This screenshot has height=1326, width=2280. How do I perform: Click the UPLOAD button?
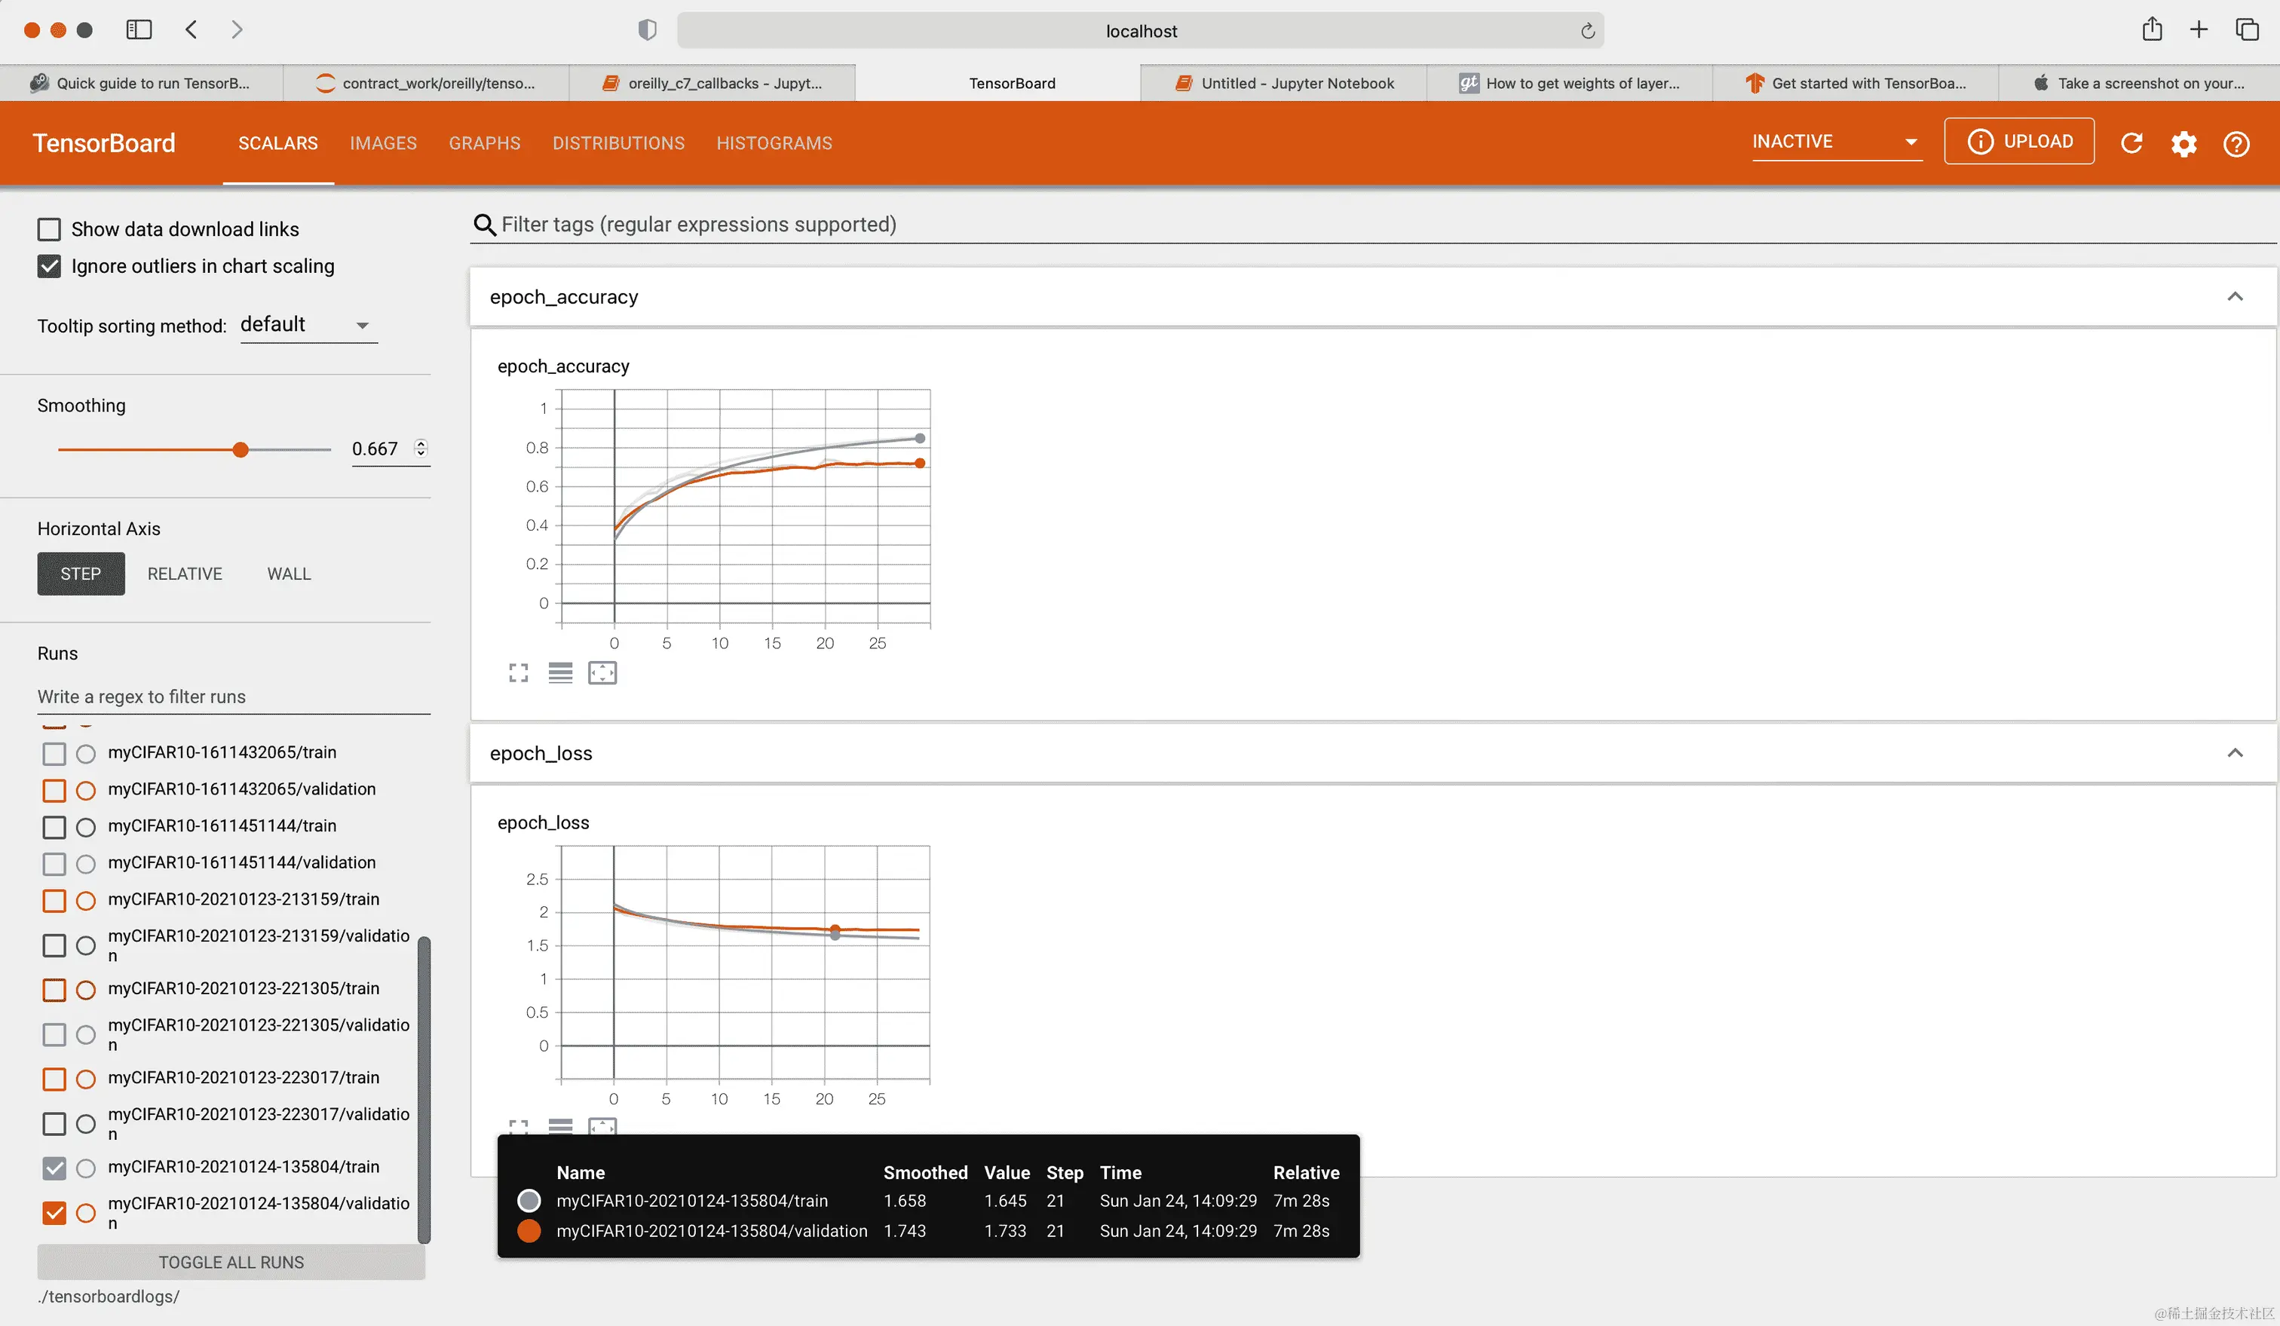pyautogui.click(x=2018, y=141)
